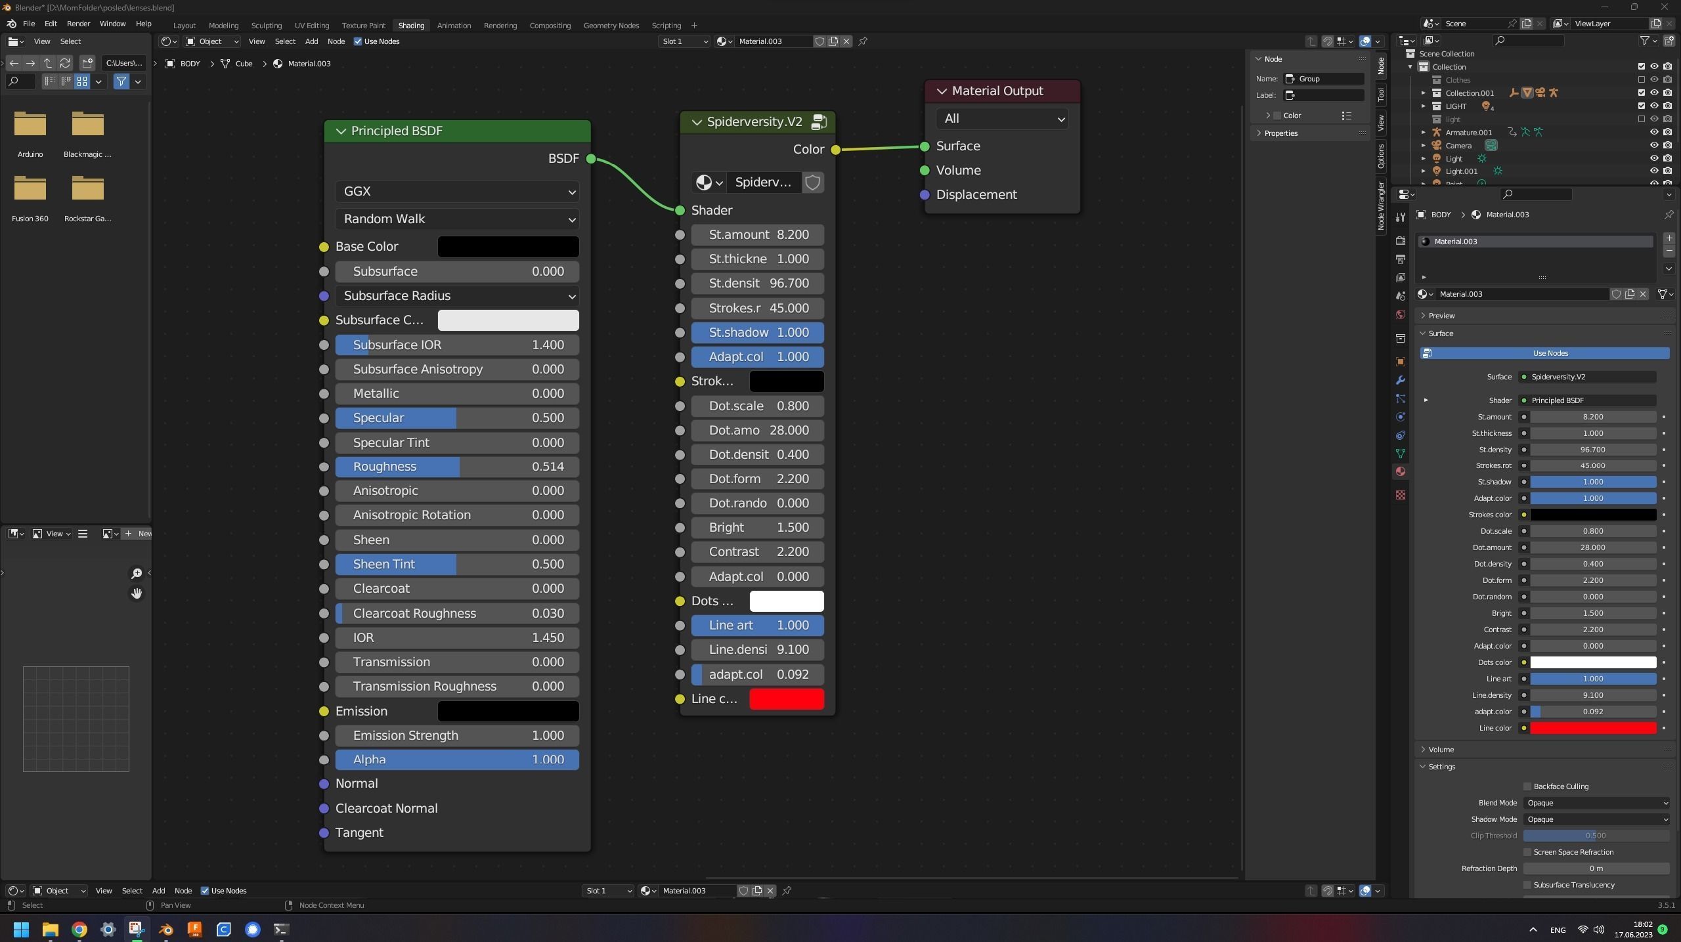Switch to the Compositing workspace tab
This screenshot has width=1681, height=942.
coord(550,26)
